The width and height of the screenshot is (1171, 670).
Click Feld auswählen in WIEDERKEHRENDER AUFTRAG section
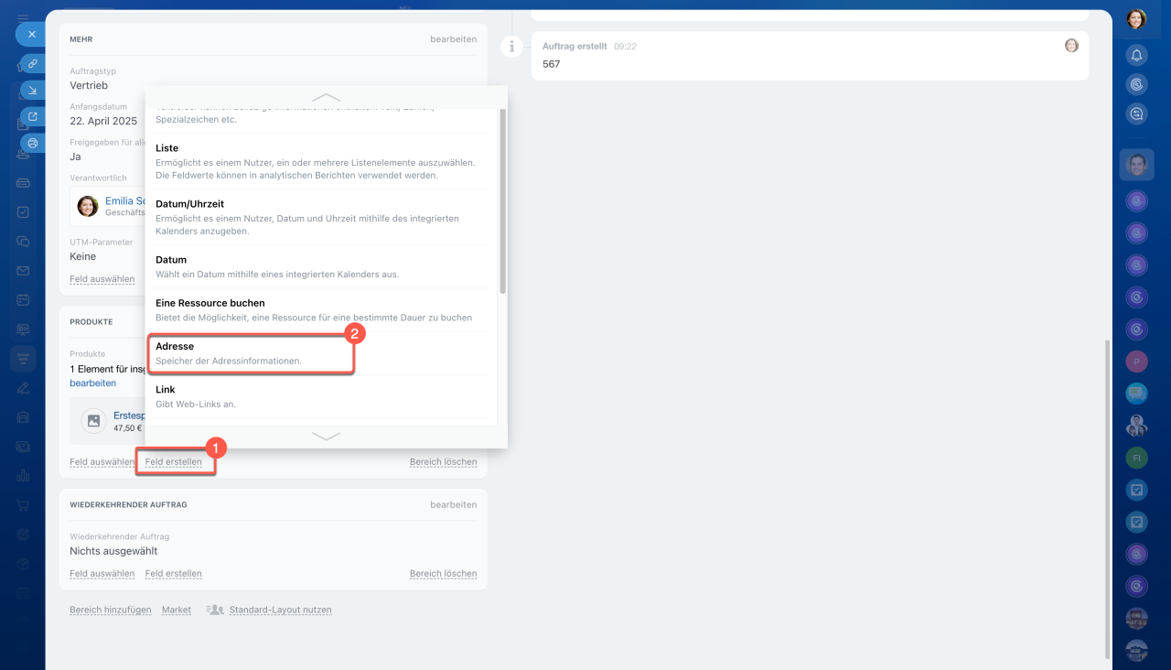click(x=102, y=574)
